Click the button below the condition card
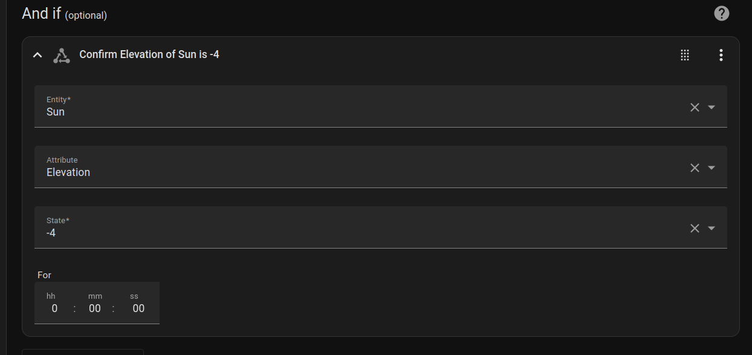 [83, 352]
